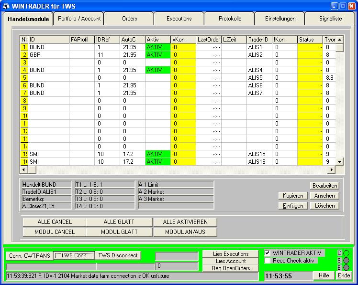Click yellow =Kon cell in GBP row

(x=184, y=55)
